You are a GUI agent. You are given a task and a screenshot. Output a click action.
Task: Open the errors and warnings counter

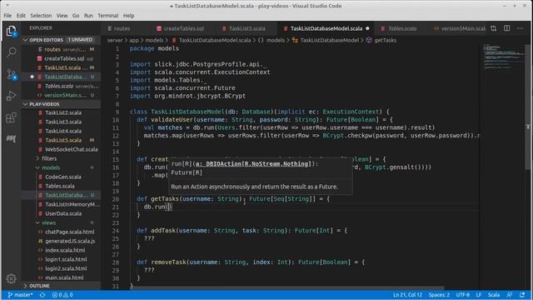(62, 295)
